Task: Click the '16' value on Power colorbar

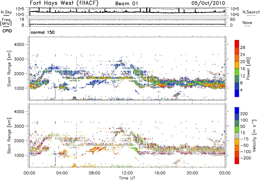Action: point(242,69)
